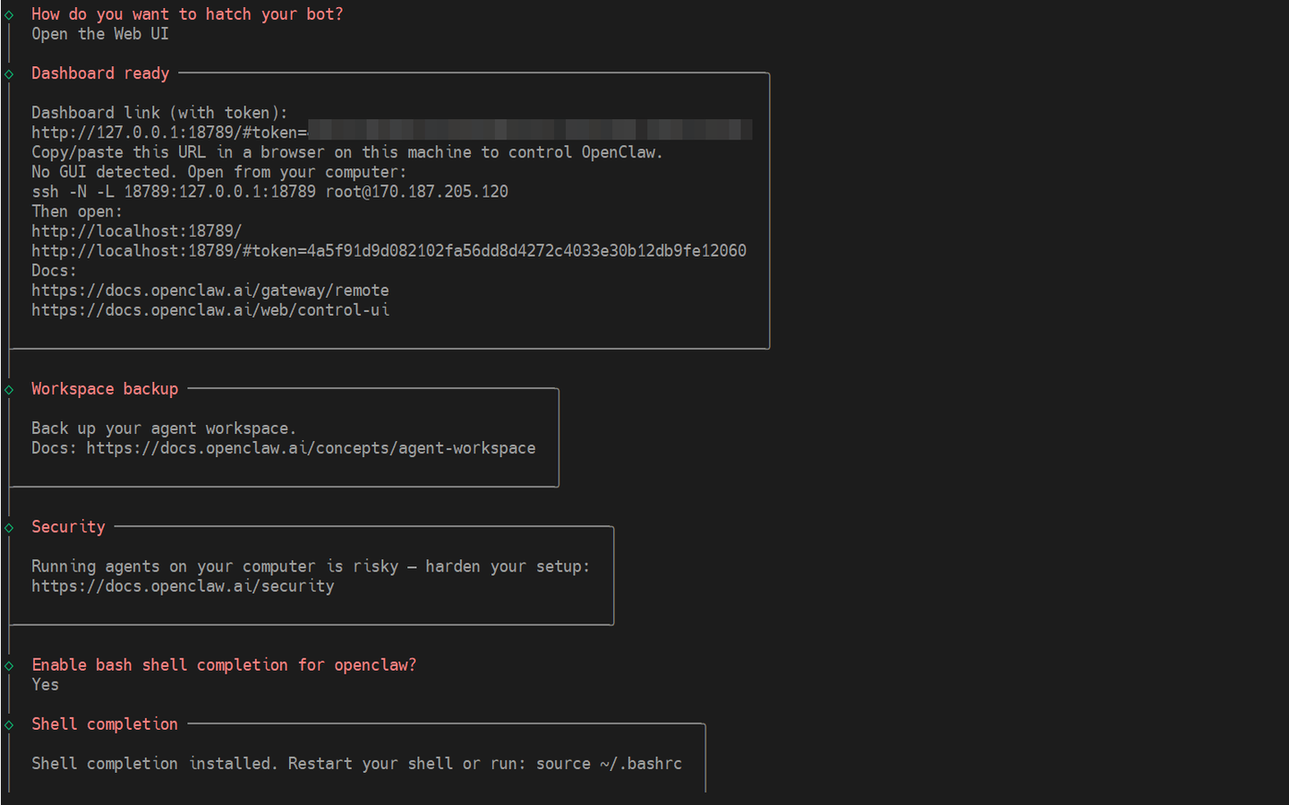
Task: Click the "Yes" answer for bash completion
Action: click(45, 684)
